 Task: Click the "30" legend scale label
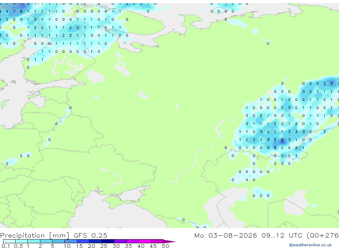coord(116,246)
